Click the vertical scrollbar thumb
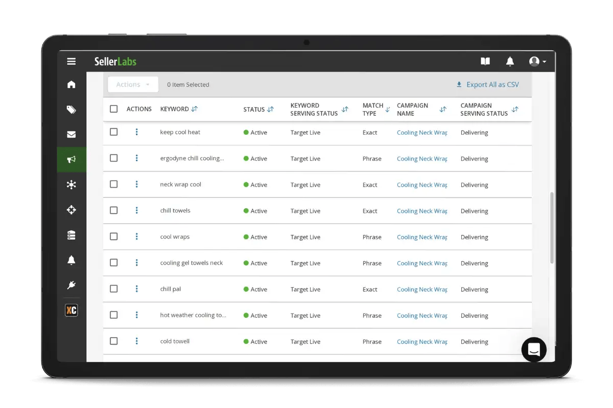The height and width of the screenshot is (408, 613). [552, 227]
